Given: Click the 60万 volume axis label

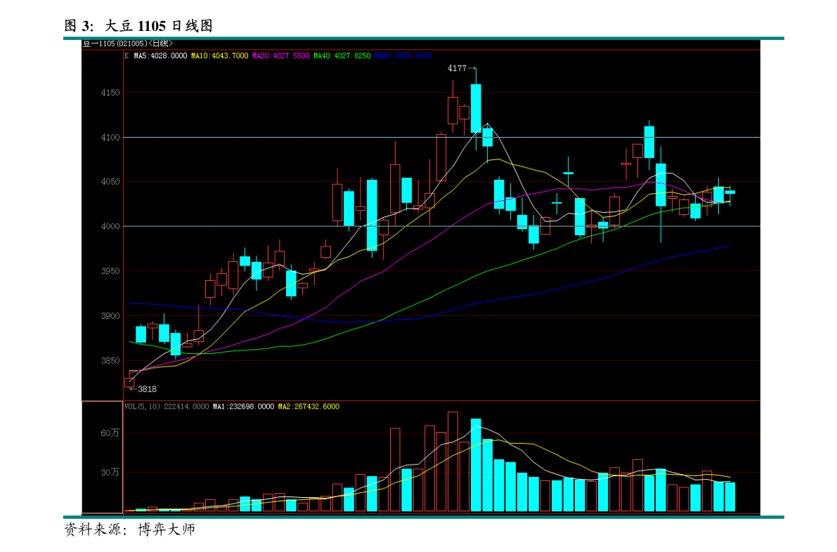Looking at the screenshot, I should [x=110, y=433].
